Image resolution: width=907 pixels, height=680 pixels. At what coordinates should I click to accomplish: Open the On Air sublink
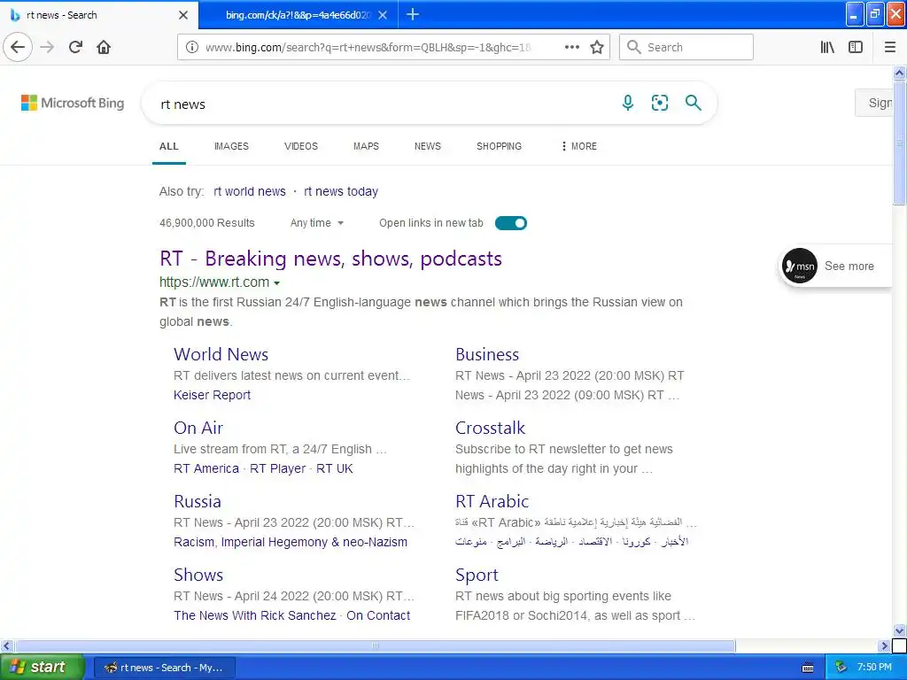(198, 428)
